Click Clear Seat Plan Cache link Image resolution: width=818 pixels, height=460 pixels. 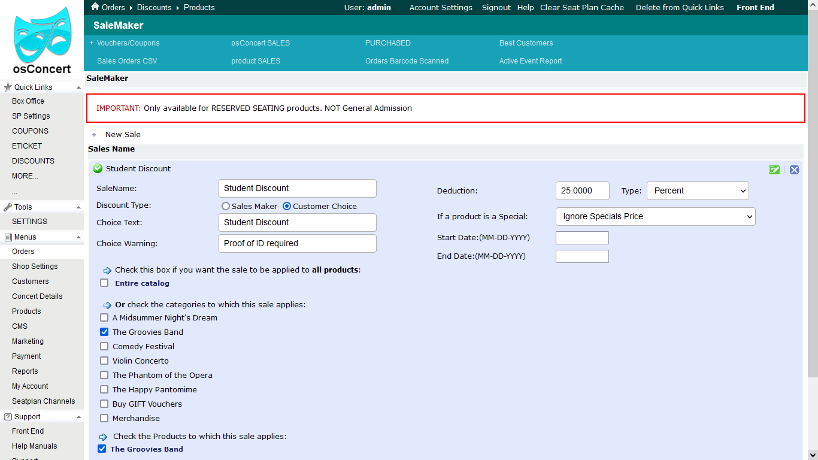click(x=581, y=8)
